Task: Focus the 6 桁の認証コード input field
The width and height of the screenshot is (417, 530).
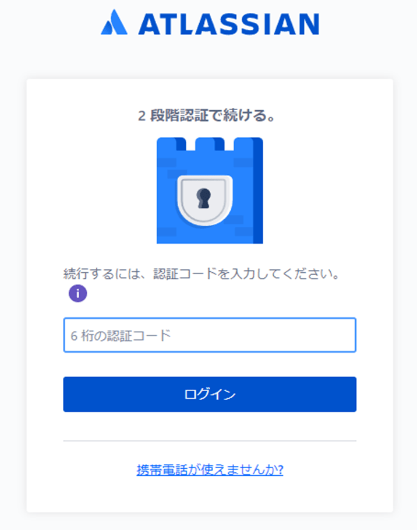Action: tap(210, 335)
